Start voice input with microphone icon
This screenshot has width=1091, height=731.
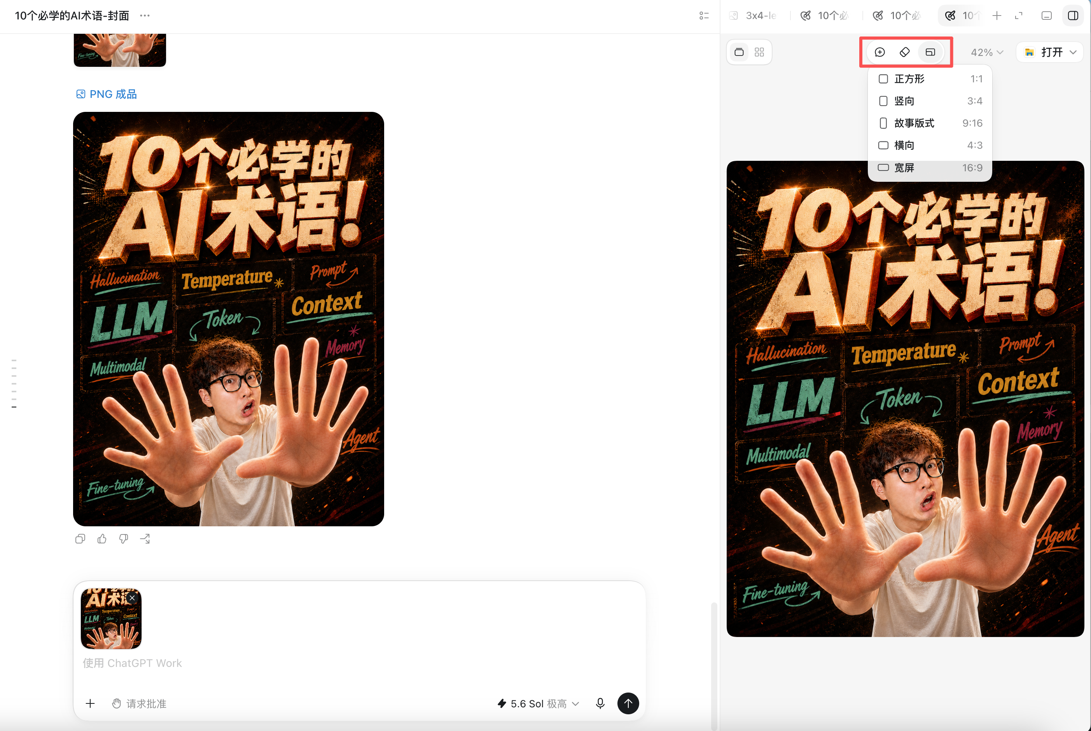tap(600, 703)
